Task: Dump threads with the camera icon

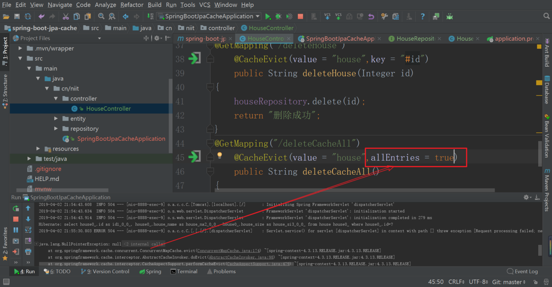Action: coord(16,241)
